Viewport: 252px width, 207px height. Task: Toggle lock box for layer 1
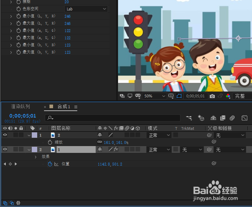(21, 135)
